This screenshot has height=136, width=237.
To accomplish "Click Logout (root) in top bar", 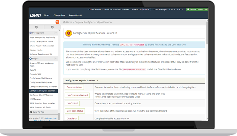I will pos(75,15).
